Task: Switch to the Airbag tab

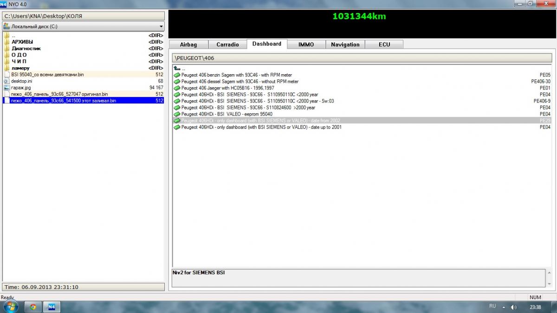Action: tap(188, 45)
